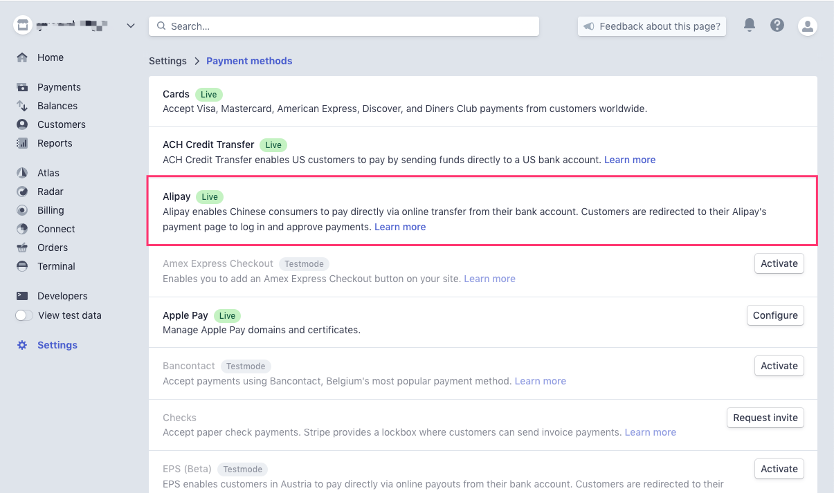The image size is (834, 493).
Task: Go back to Settings breadcrumb
Action: pyautogui.click(x=168, y=61)
